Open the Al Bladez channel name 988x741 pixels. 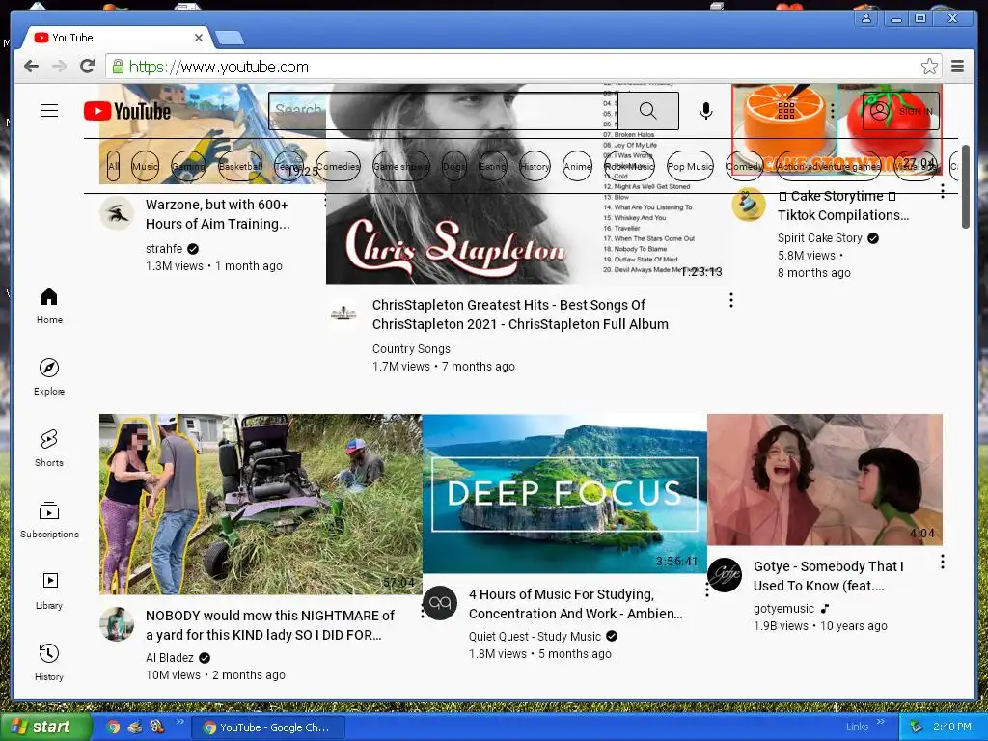(170, 658)
